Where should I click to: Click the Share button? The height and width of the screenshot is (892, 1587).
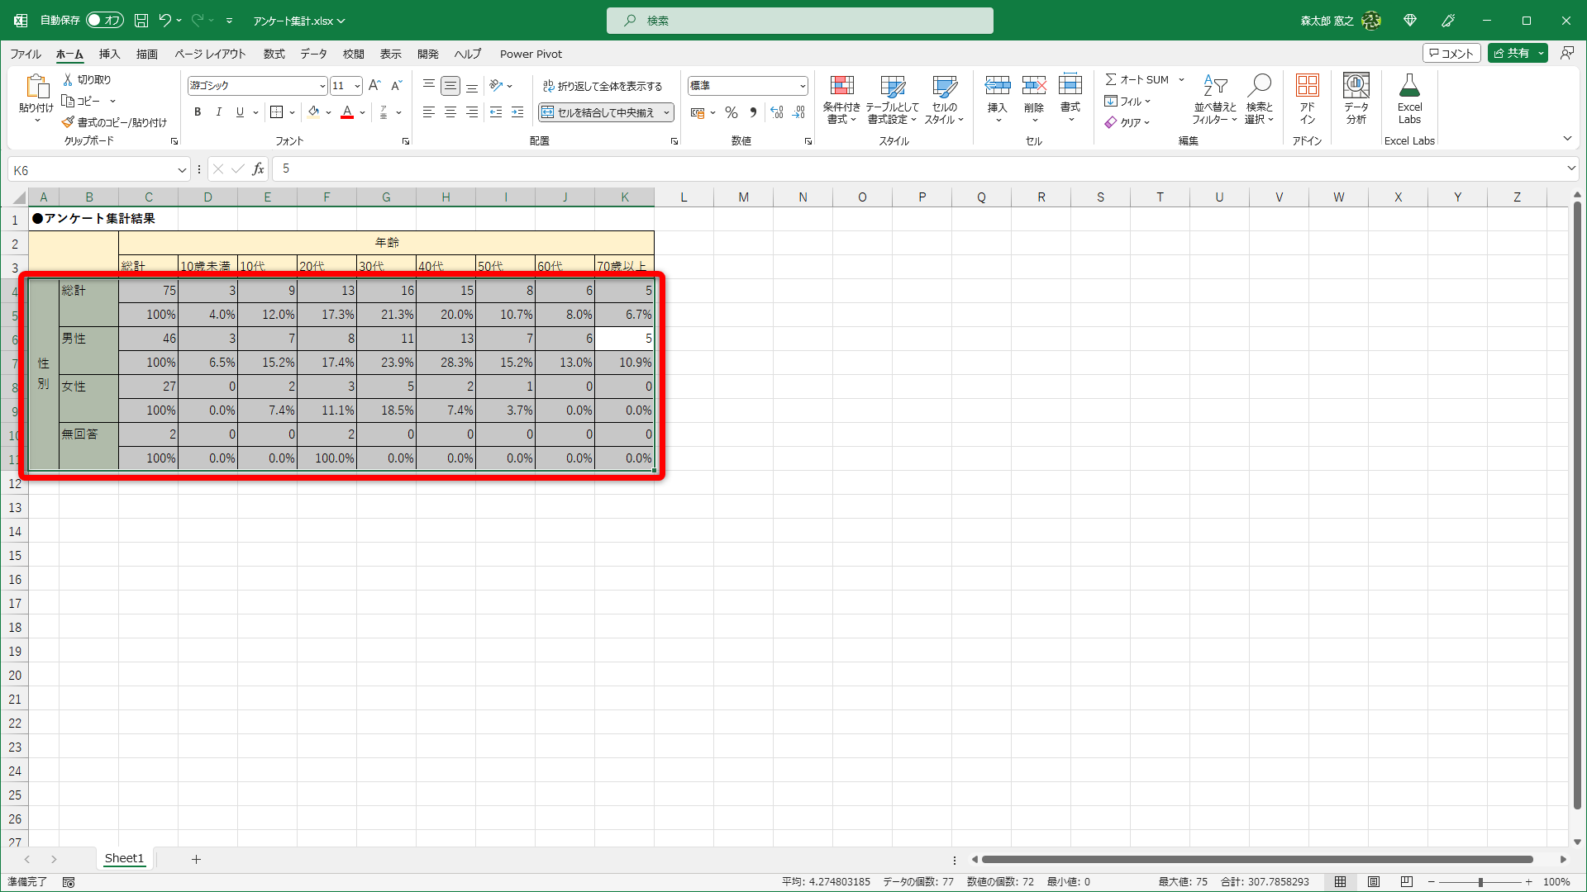(1511, 53)
